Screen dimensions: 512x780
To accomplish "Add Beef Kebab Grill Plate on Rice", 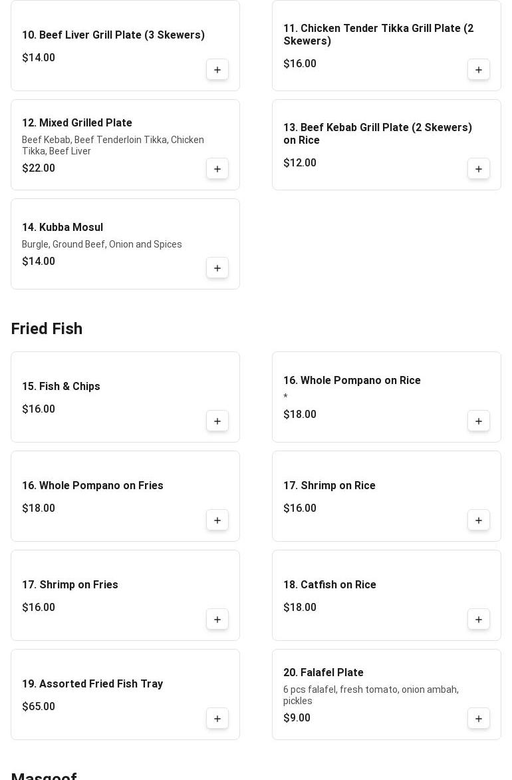I will pos(479,169).
